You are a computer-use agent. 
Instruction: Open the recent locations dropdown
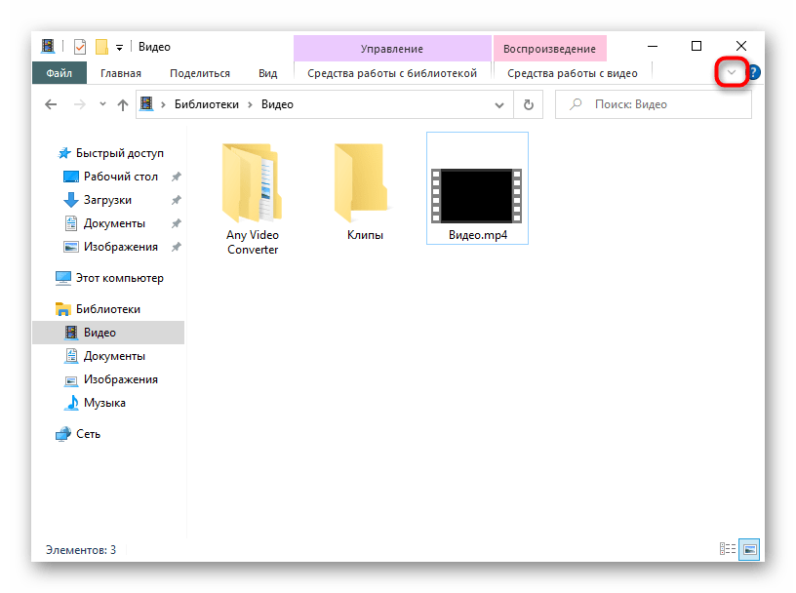coord(102,104)
